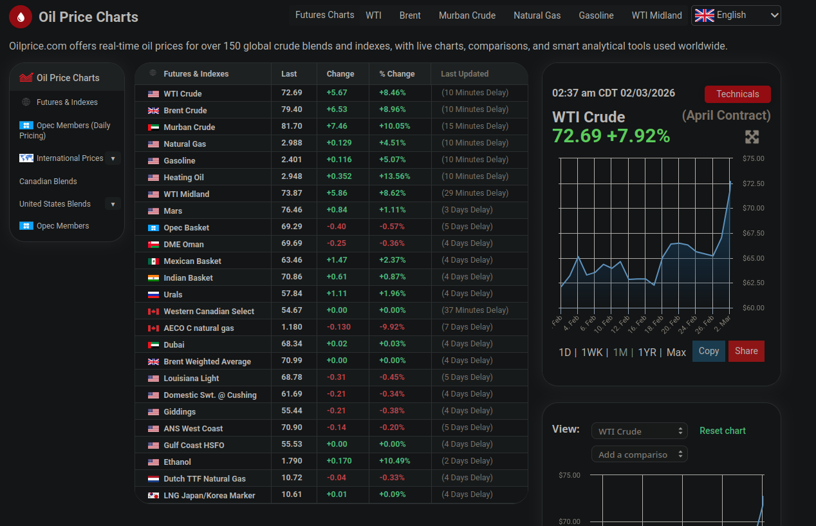The height and width of the screenshot is (526, 816).
Task: Click the US flag in WTI Crude row
Action: click(x=153, y=94)
